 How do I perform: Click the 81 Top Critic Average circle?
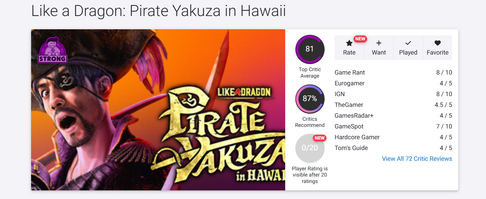coord(310,49)
